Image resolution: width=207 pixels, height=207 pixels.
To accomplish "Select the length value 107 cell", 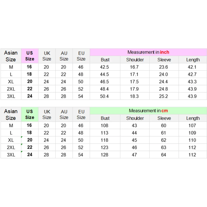I will [192, 126].
